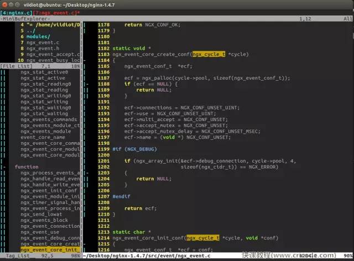This screenshot has height=261, width=354.
Task: Click the Tag_List status line
Action: click(40, 256)
